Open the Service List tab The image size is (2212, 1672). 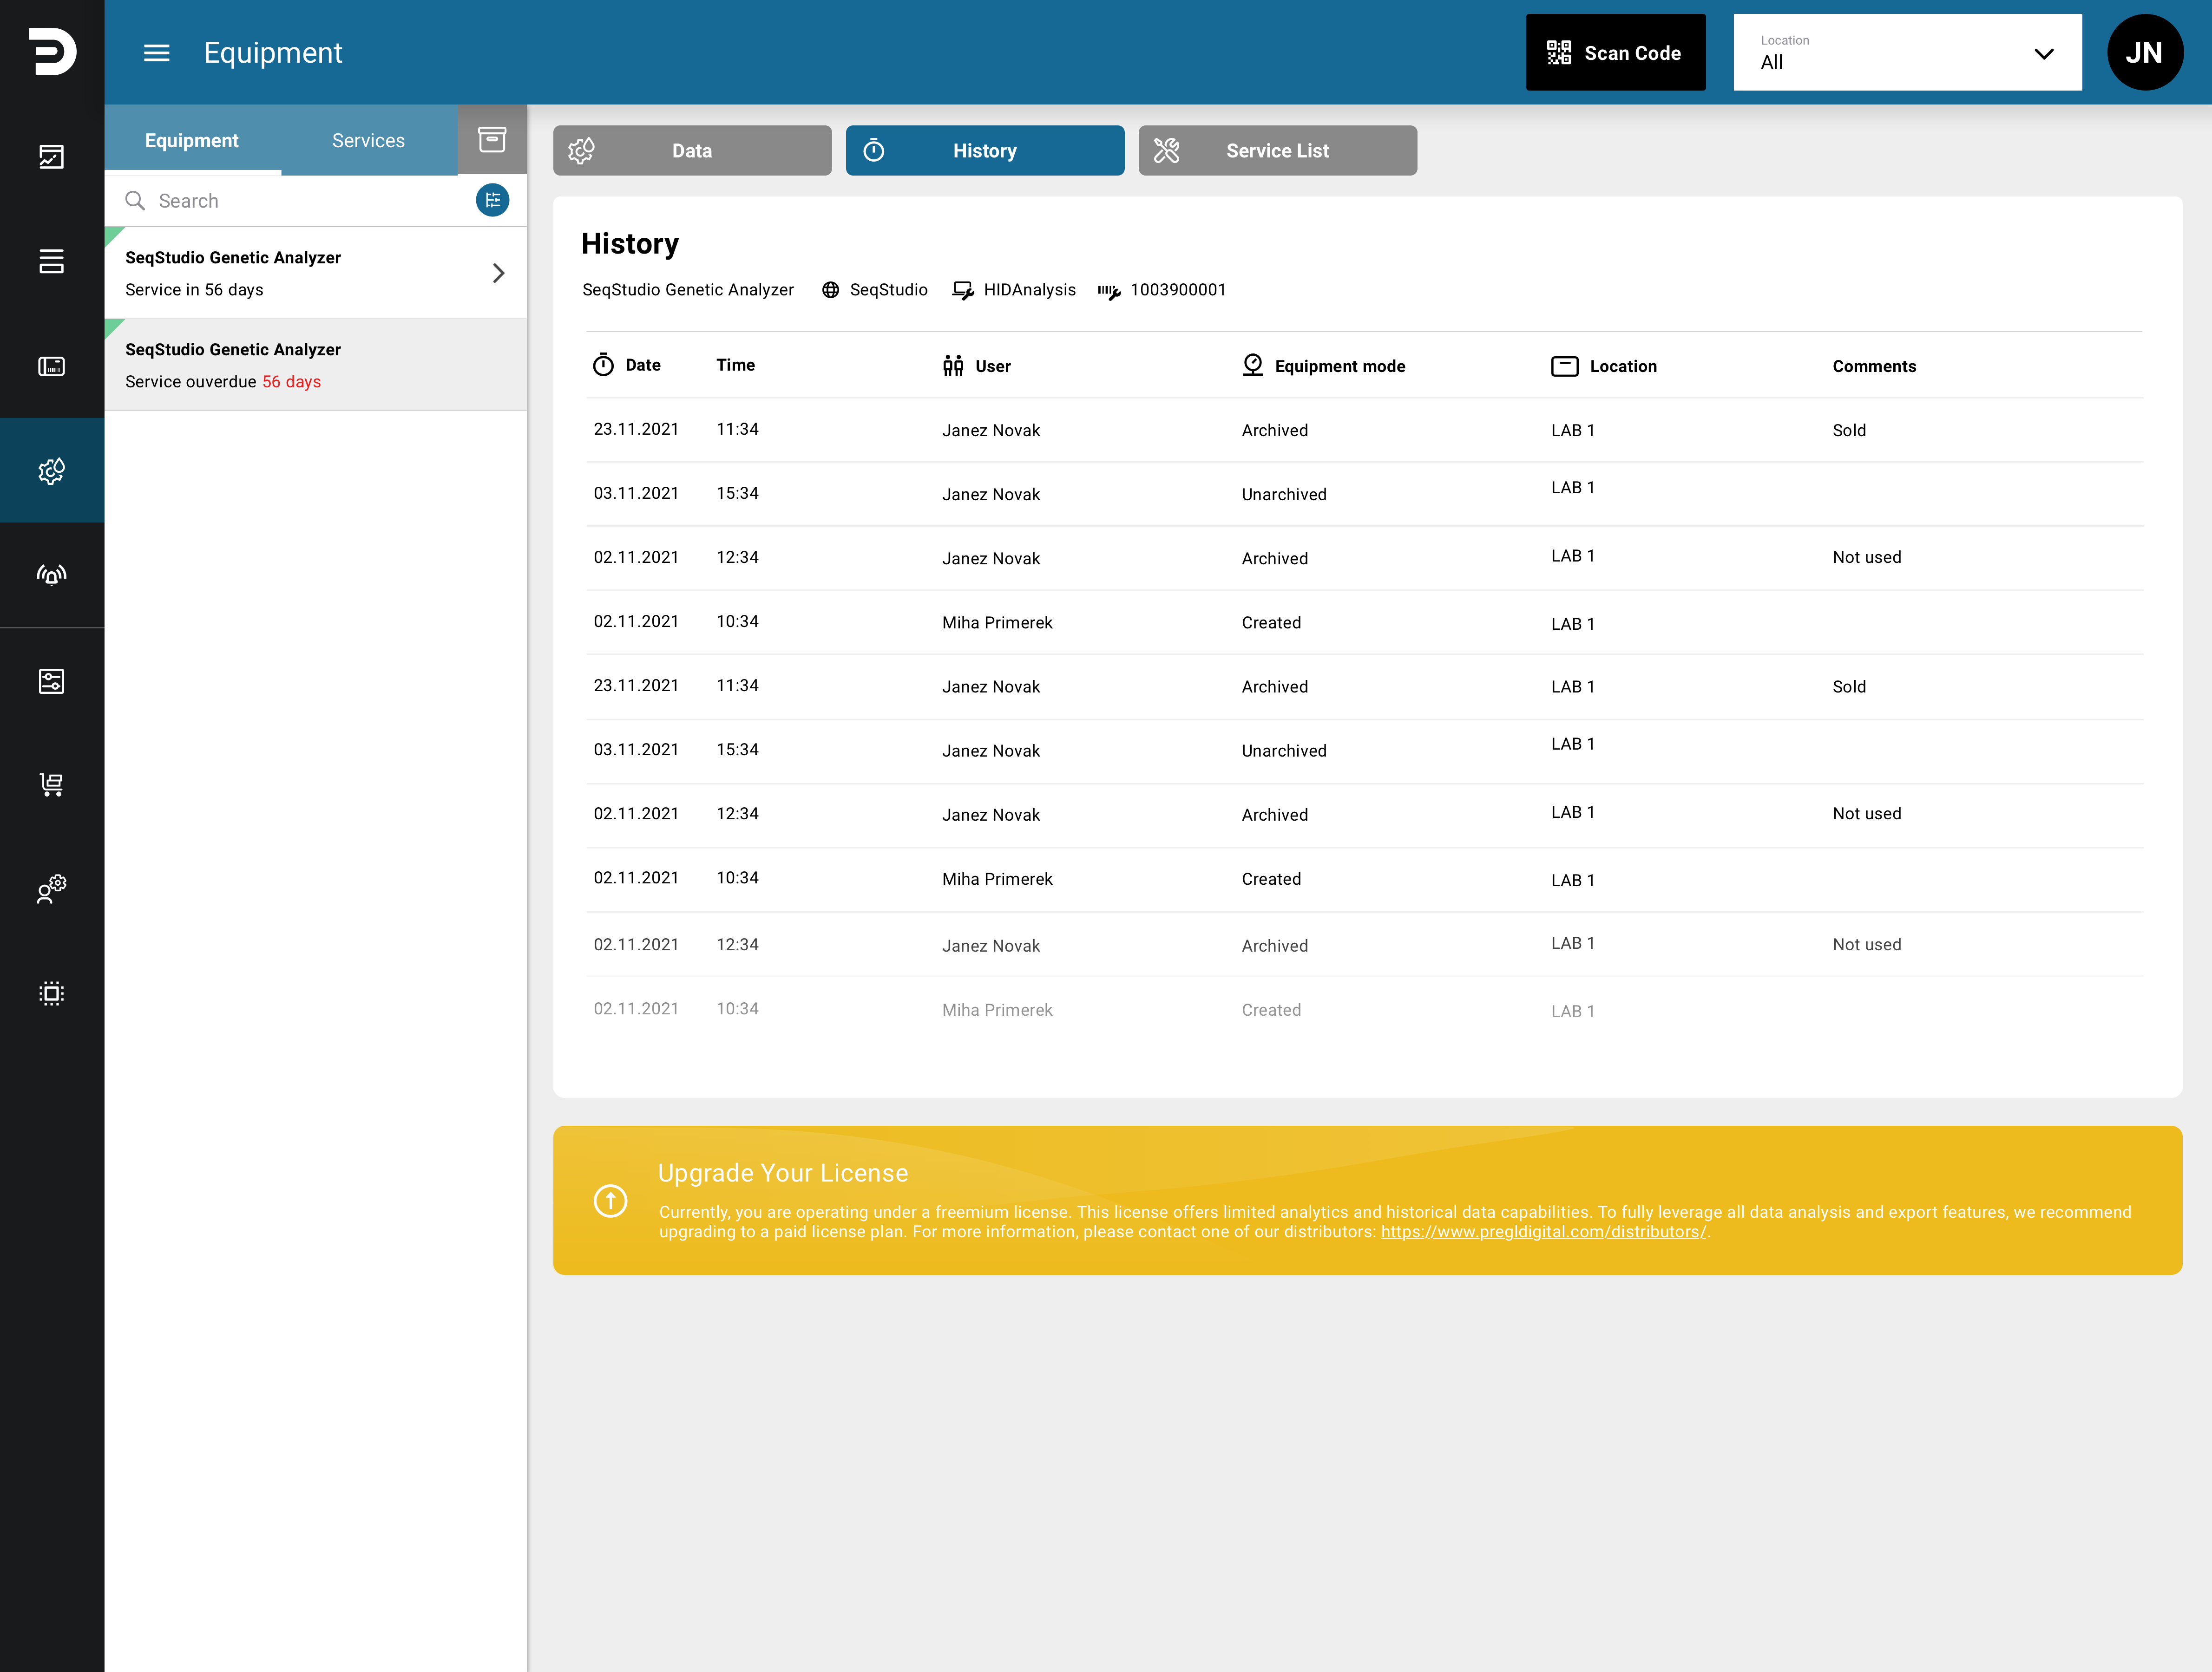(1277, 151)
